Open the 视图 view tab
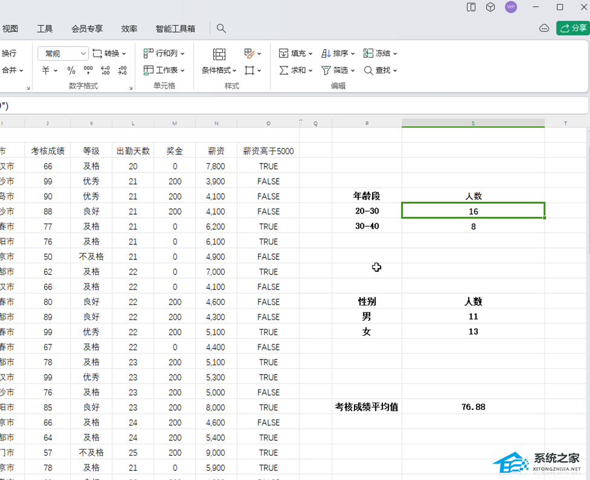Viewport: 590px width, 480px height. tap(10, 28)
